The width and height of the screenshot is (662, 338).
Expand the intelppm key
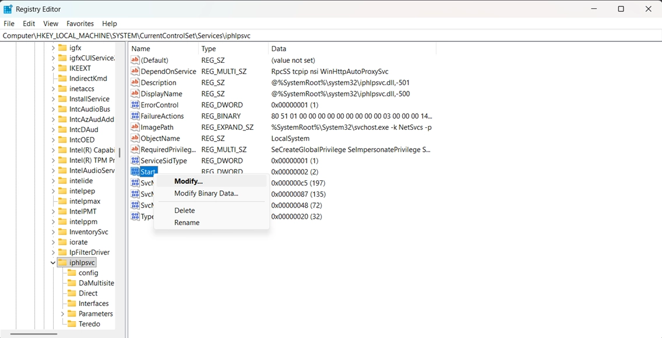pos(53,222)
